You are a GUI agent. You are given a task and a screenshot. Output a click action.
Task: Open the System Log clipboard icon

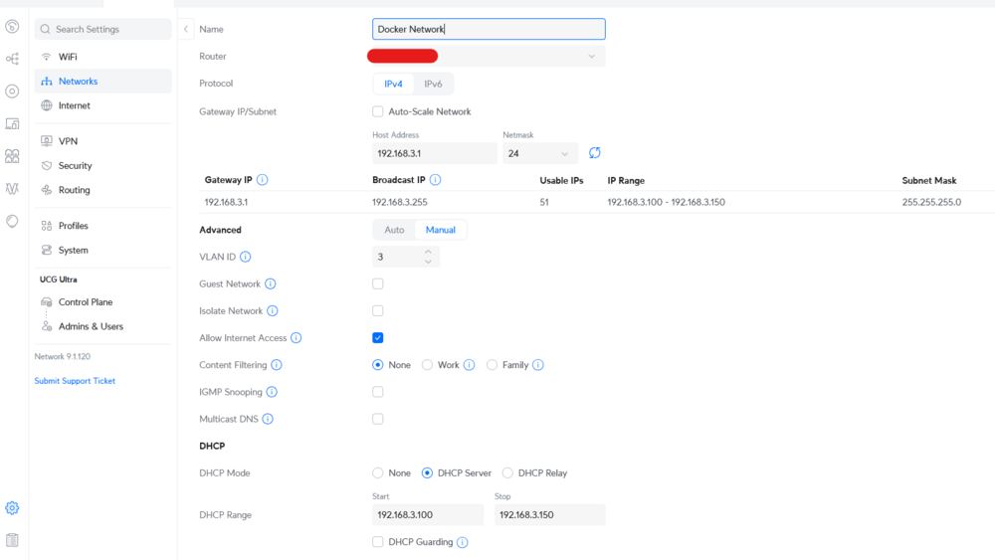click(12, 540)
